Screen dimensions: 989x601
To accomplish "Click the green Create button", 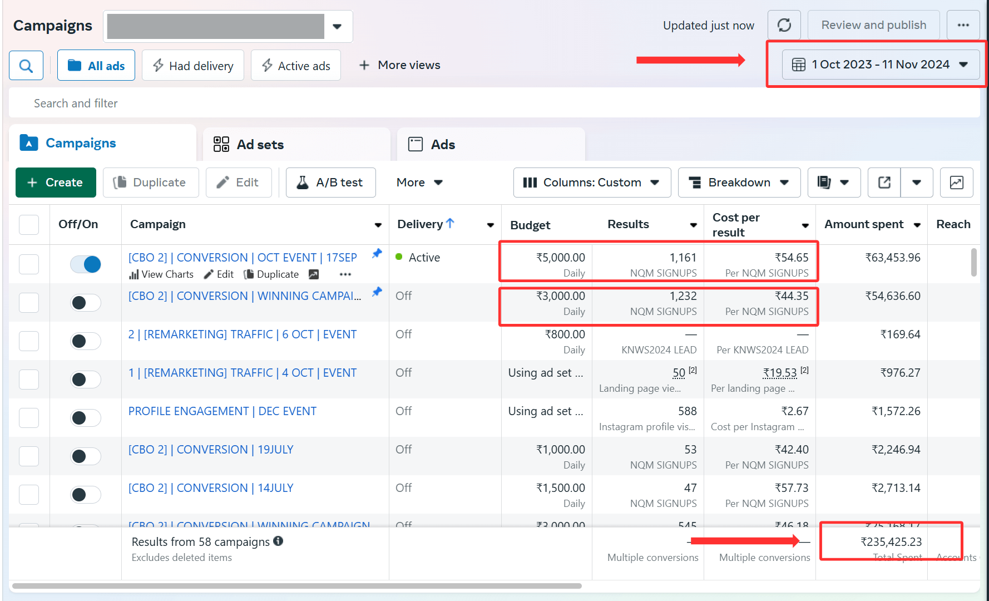I will click(56, 183).
